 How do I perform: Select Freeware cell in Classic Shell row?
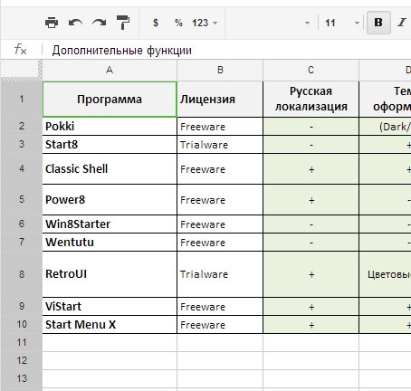[x=220, y=169]
